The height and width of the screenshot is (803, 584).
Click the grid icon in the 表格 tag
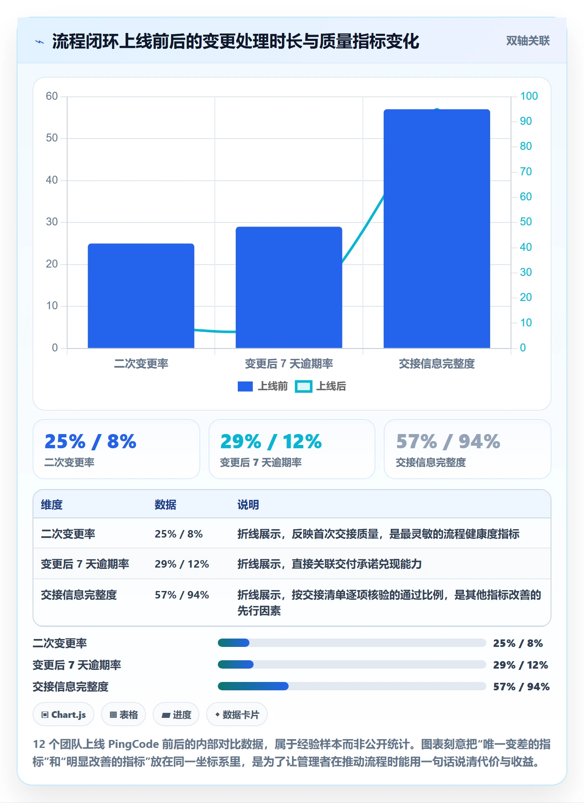[113, 715]
